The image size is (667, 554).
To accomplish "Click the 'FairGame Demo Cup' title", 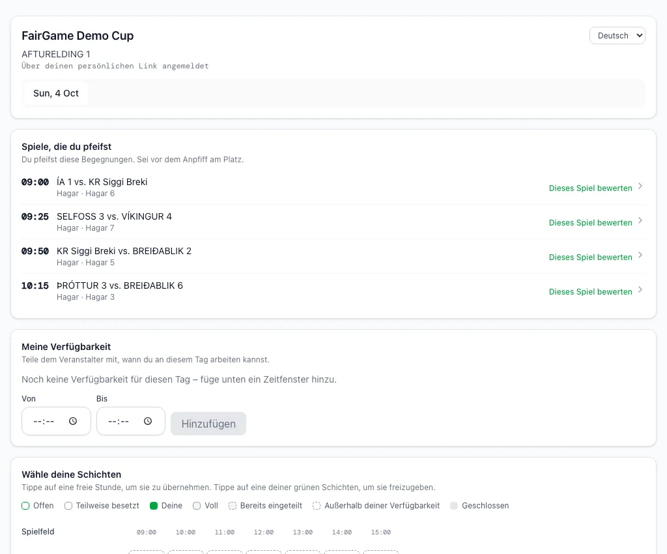I will click(78, 36).
